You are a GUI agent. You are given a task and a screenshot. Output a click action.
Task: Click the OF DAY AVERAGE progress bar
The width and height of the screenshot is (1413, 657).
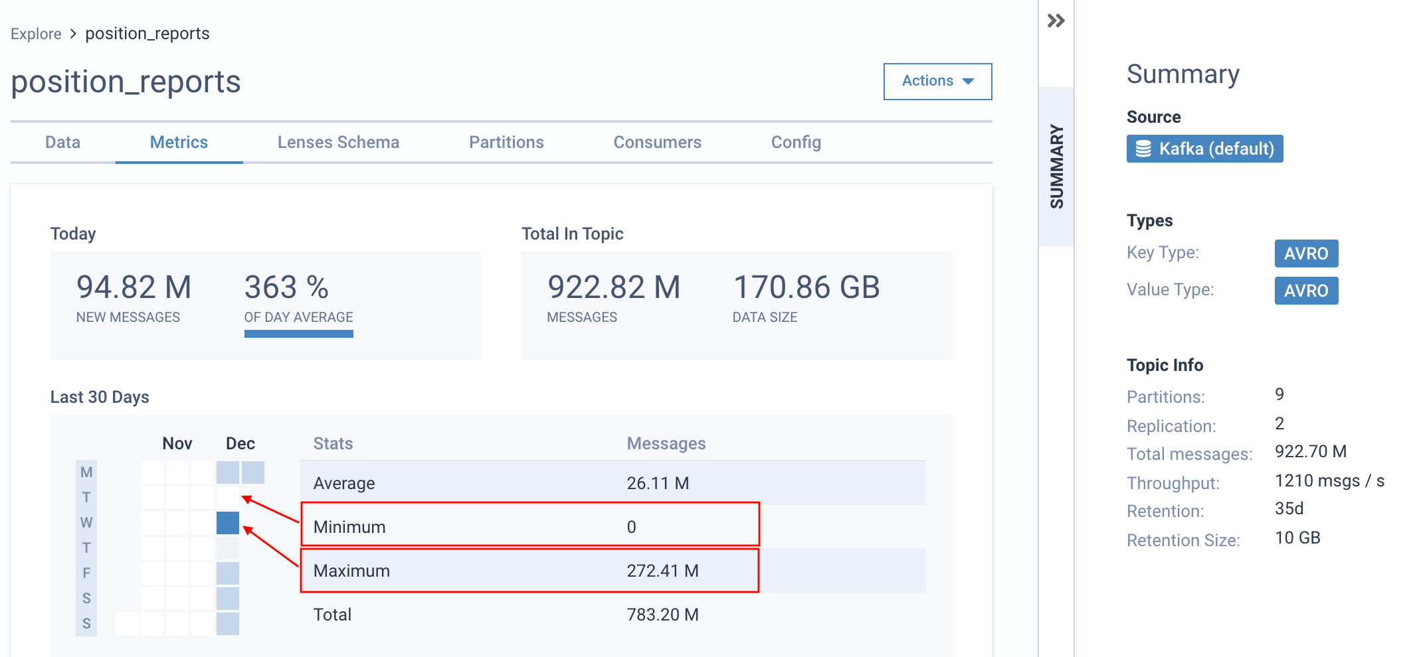pyautogui.click(x=298, y=334)
